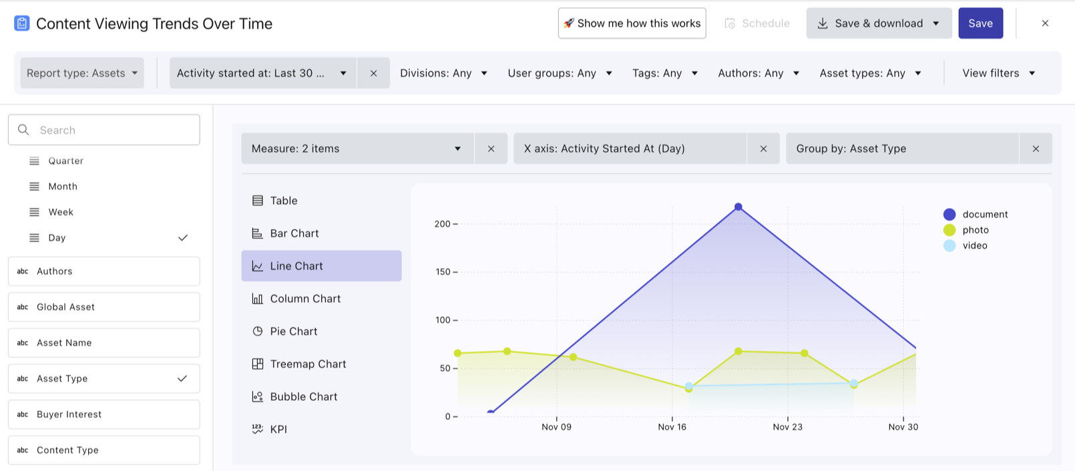The width and height of the screenshot is (1075, 471).
Task: Remove the Group by Asset Type setting
Action: [1036, 149]
